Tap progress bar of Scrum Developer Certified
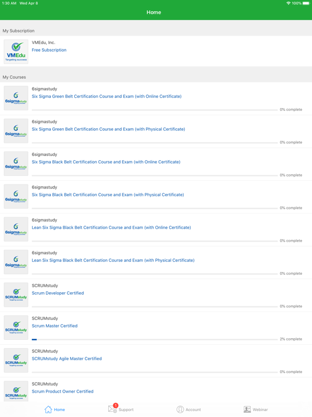312x417 pixels. [155, 307]
